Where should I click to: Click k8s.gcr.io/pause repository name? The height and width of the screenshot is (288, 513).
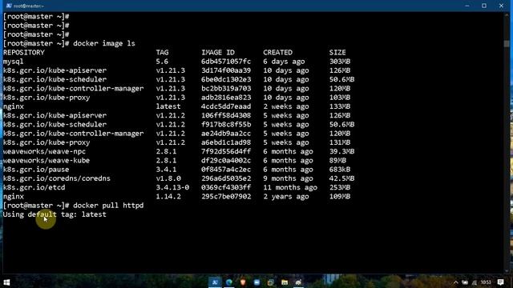pyautogui.click(x=36, y=170)
